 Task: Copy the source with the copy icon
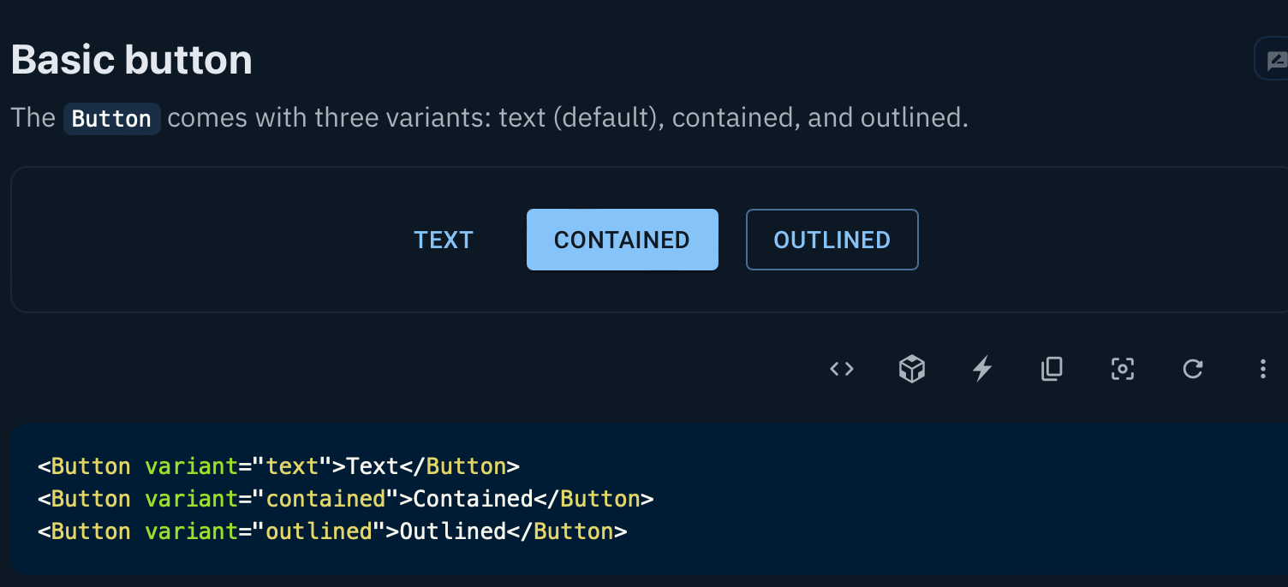coord(1052,369)
